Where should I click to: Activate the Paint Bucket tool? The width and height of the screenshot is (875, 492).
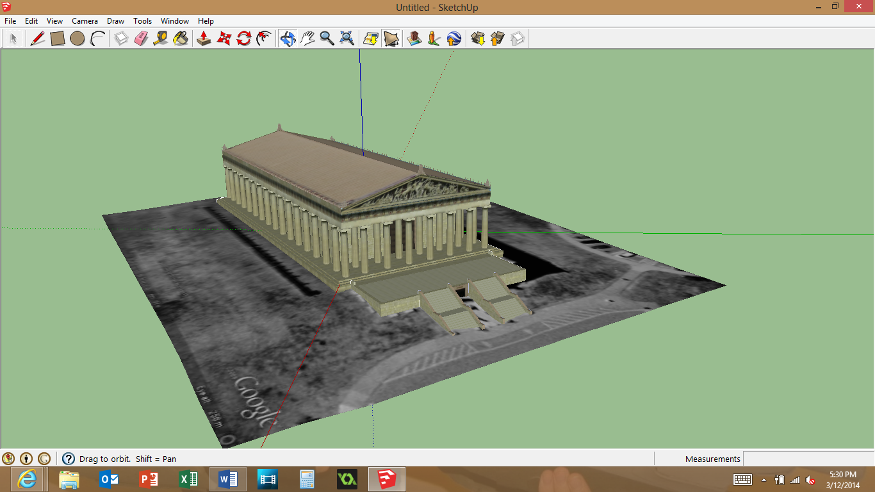(x=181, y=38)
